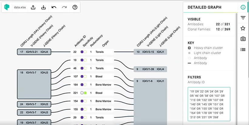Click the star icon in sidebar
This screenshot has width=249, height=125.
point(243,28)
